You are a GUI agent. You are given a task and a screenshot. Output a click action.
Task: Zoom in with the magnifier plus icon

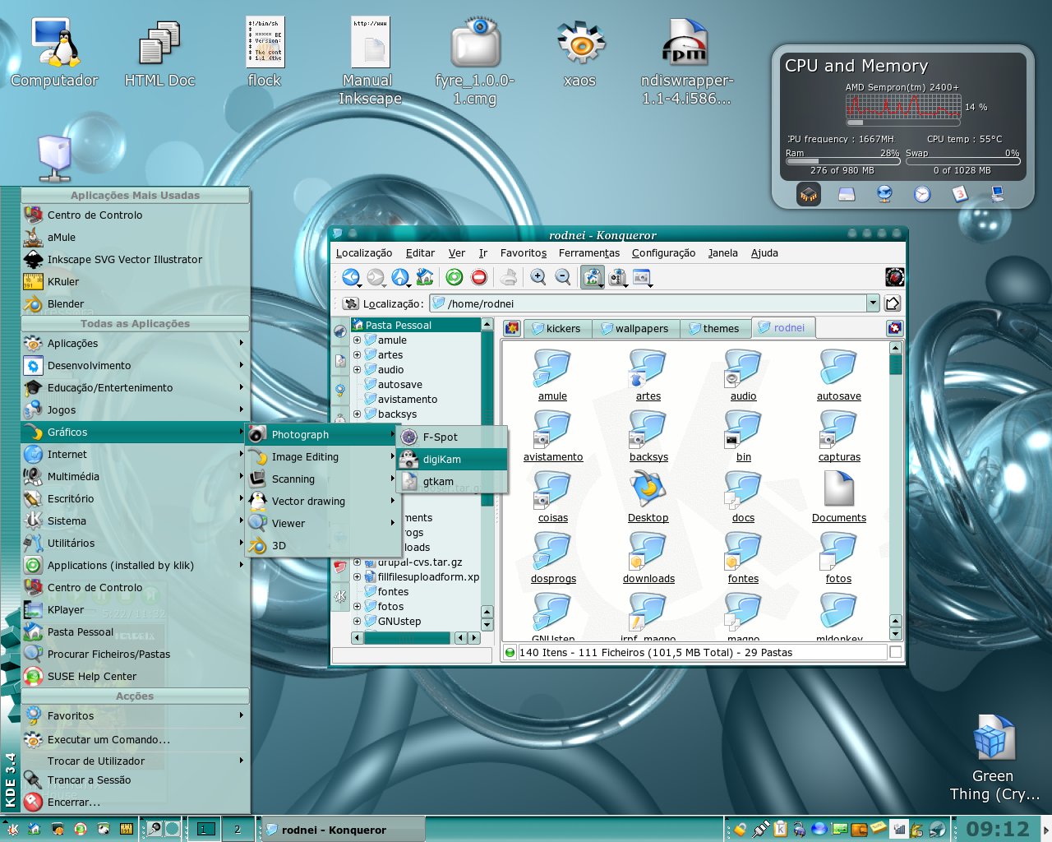(x=538, y=278)
